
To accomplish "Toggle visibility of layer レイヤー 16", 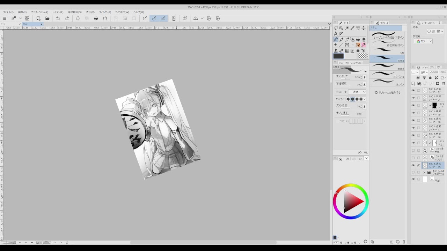I will [x=413, y=135].
